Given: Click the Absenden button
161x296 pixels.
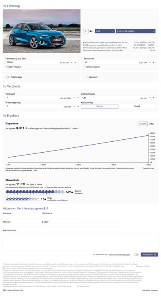Looking at the screenshot, I should (x=149, y=255).
